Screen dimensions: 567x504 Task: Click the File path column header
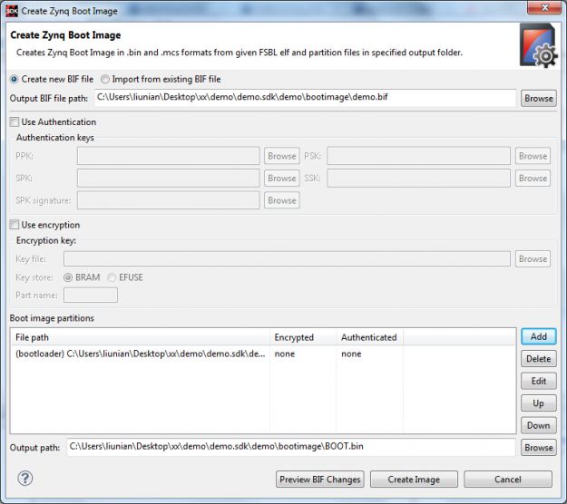(140, 337)
